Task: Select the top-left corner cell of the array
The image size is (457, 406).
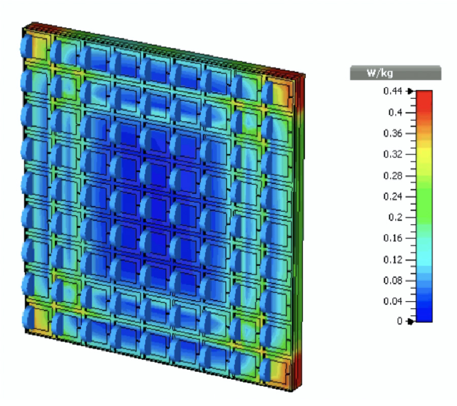Action: (36, 47)
